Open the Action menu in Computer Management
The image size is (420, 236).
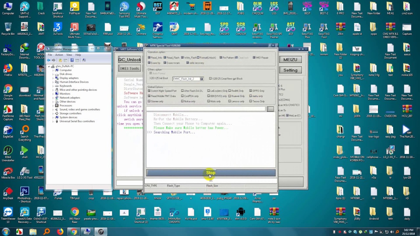(x=59, y=55)
